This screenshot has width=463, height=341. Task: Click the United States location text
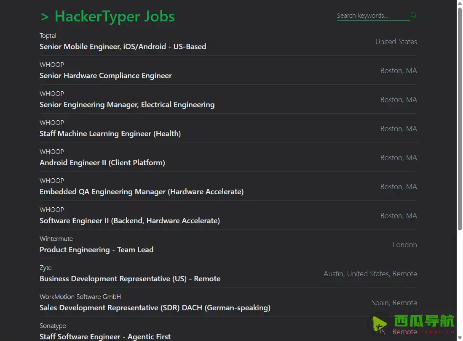tap(396, 42)
